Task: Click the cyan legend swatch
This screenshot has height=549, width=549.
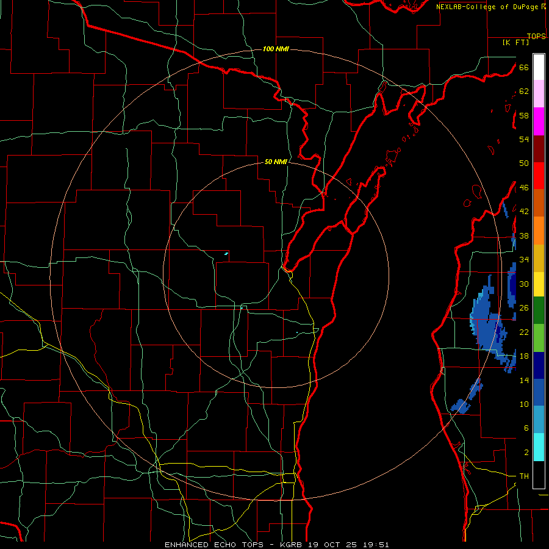Action: coord(539,447)
